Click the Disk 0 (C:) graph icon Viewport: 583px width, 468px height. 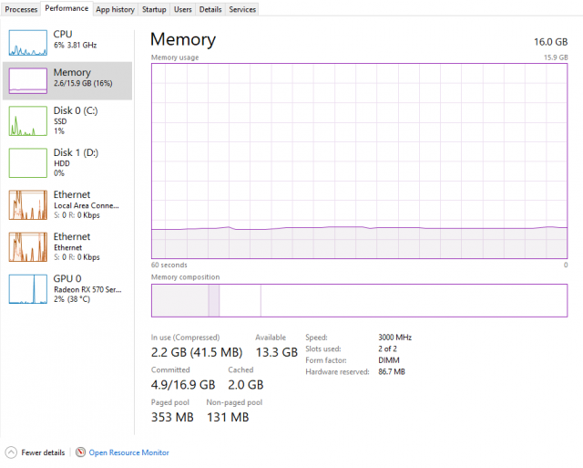27,120
